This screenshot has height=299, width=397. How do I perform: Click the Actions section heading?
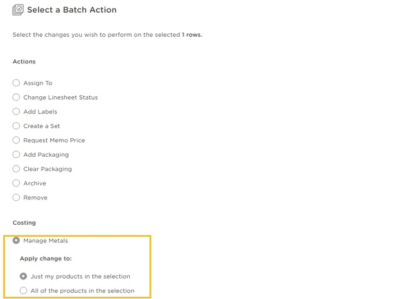point(24,62)
